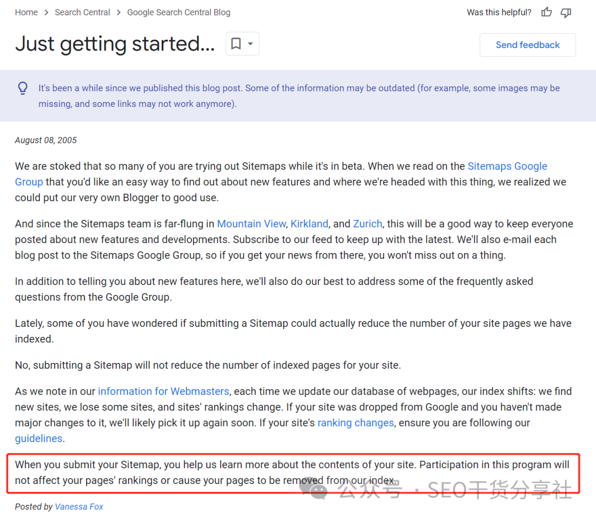
Task: Open the Sitemaps Google Group link
Action: (x=507, y=166)
